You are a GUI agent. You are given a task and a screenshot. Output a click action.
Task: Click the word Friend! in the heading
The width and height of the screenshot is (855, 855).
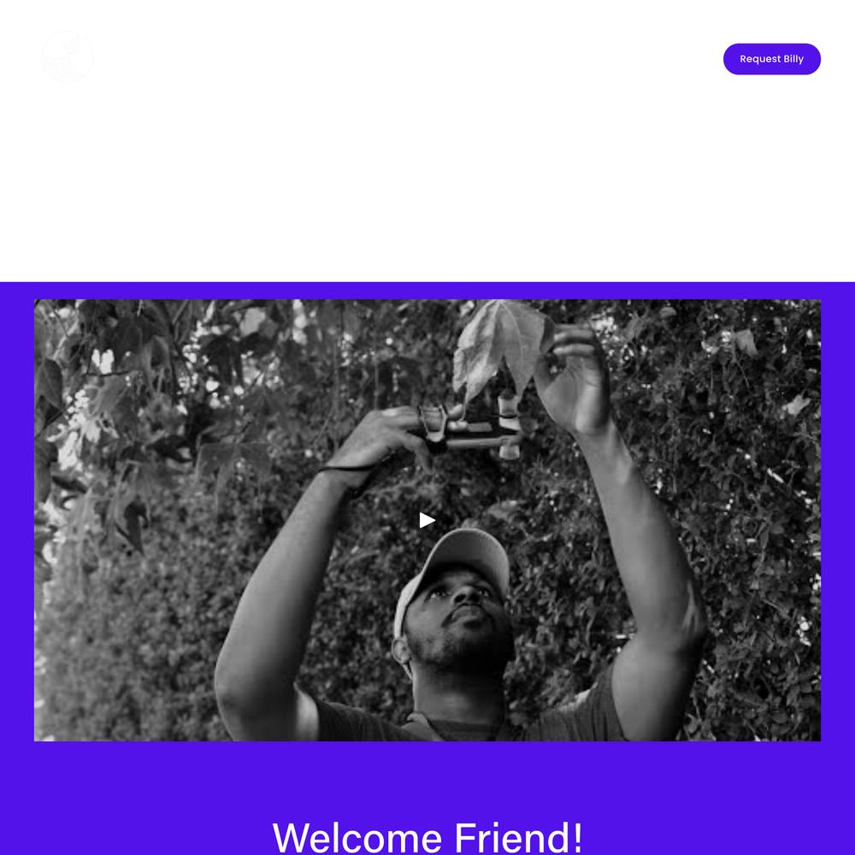tap(519, 837)
